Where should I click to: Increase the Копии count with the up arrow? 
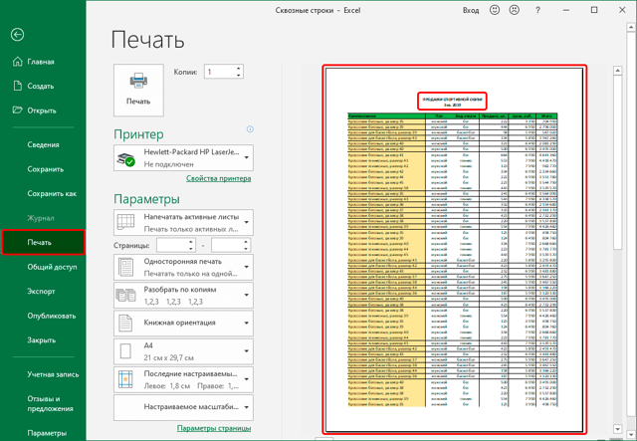239,69
